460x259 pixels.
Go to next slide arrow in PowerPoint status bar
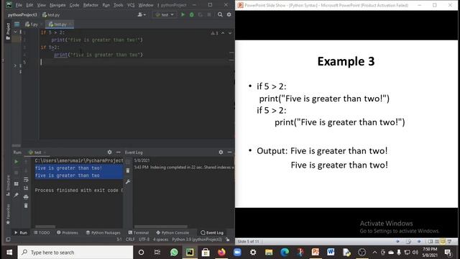[419, 242]
